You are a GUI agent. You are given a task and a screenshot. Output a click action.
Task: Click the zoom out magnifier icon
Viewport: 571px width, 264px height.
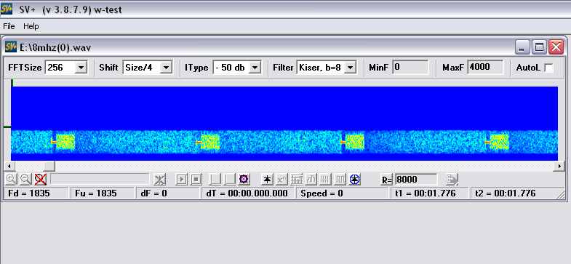coord(25,179)
